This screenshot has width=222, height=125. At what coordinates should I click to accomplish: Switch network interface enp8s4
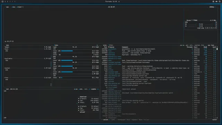(94, 89)
